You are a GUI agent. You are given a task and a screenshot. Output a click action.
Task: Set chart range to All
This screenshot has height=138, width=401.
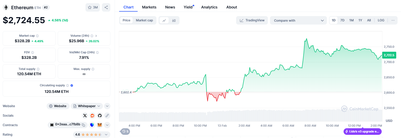pyautogui.click(x=369, y=20)
